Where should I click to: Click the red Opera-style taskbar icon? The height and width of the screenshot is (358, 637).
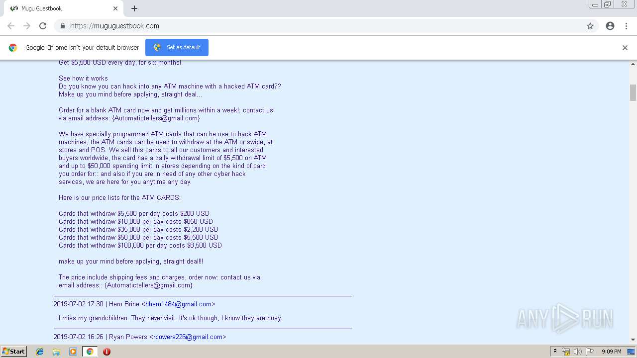106,352
